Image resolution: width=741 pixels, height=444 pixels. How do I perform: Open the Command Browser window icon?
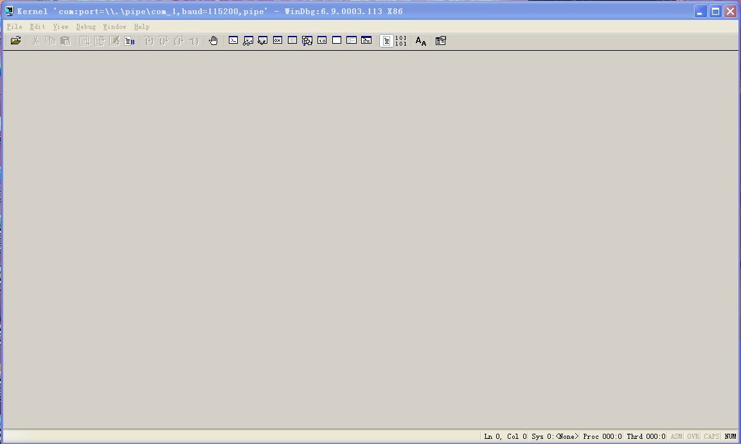366,40
